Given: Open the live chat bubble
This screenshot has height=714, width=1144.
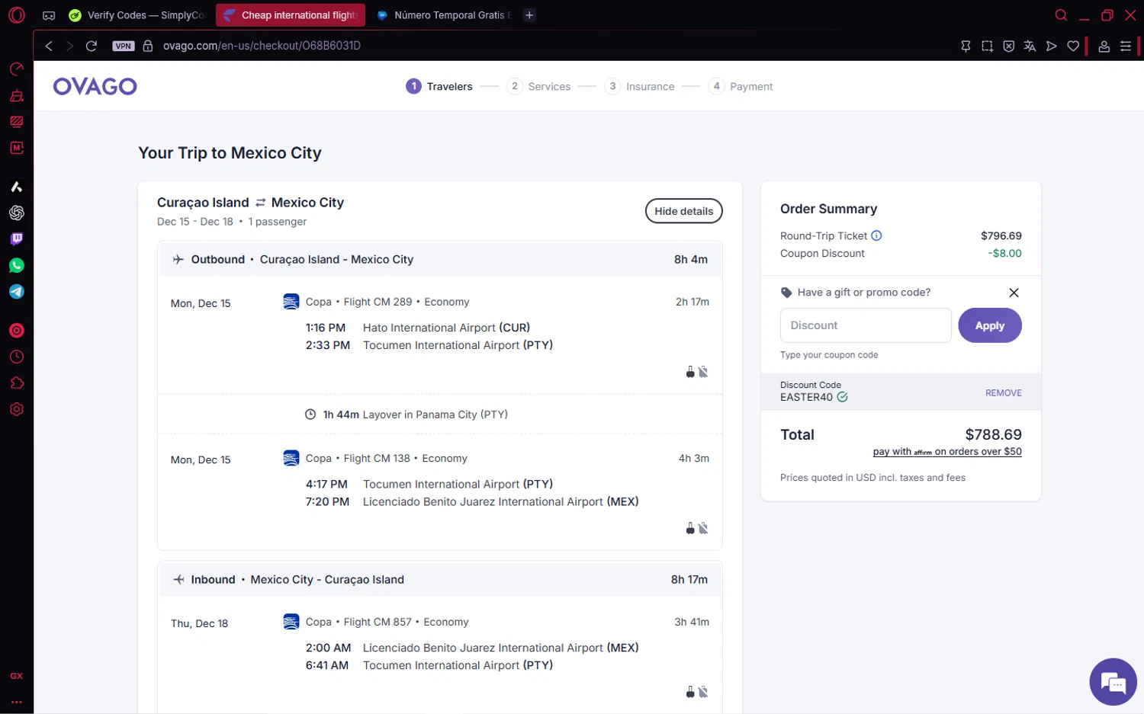Looking at the screenshot, I should 1113,682.
